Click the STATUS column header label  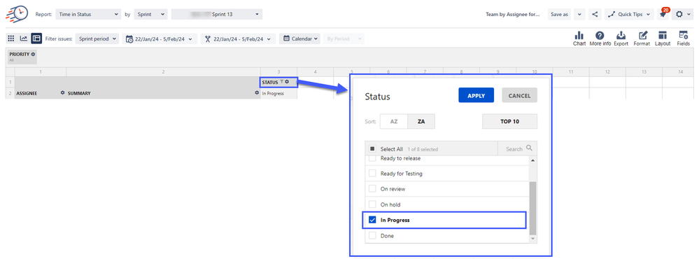[270, 82]
